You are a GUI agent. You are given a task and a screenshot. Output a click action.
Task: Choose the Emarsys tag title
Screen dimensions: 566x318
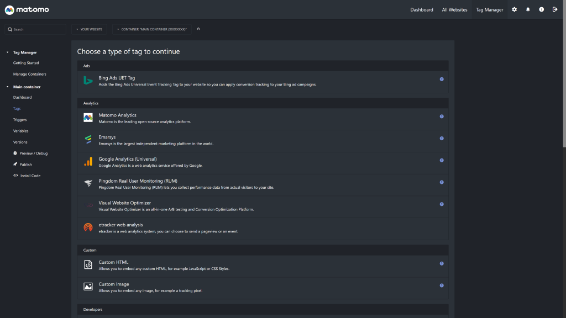[107, 137]
